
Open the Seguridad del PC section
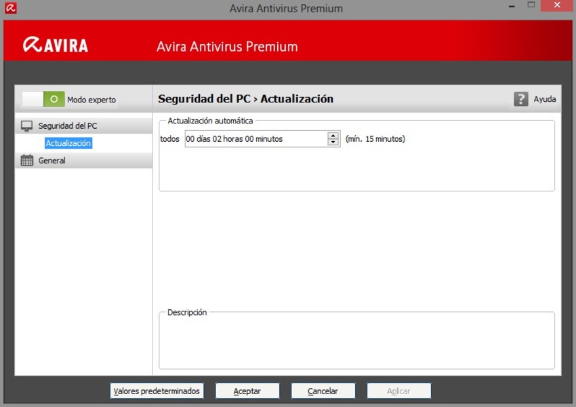point(67,126)
